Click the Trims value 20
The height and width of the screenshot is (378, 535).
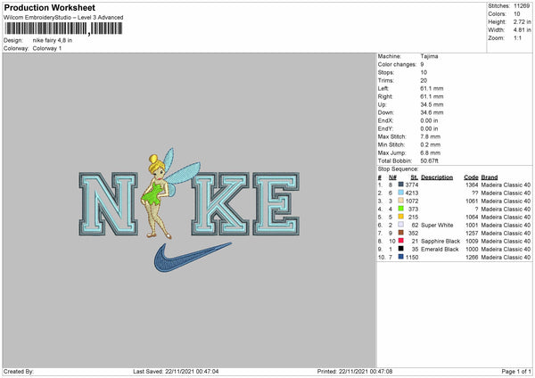(424, 80)
